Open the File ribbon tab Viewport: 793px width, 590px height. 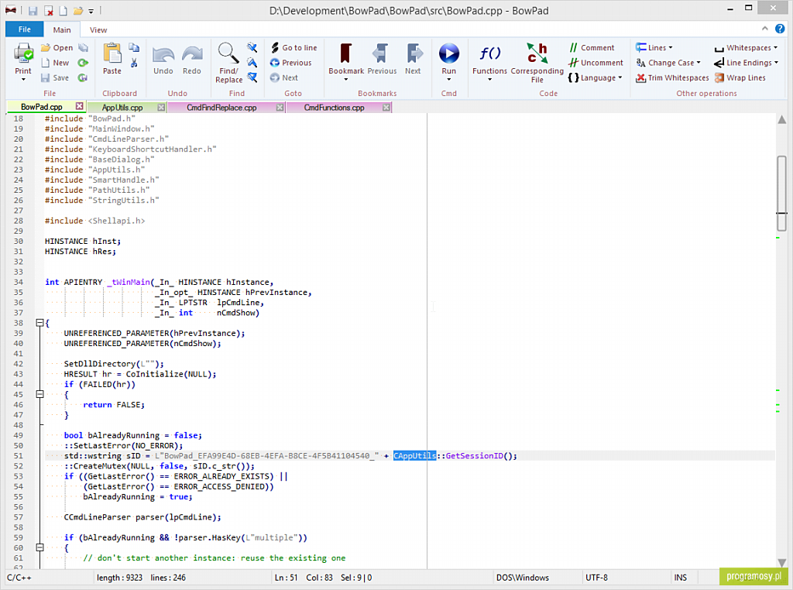(24, 29)
